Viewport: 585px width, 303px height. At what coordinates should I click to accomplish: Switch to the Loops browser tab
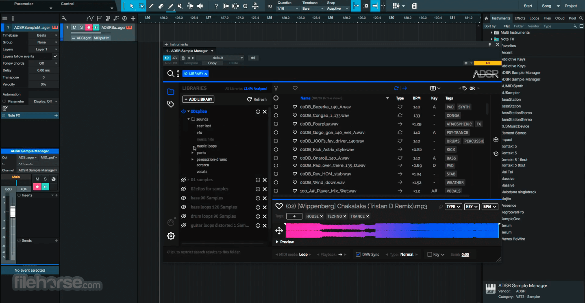[535, 18]
